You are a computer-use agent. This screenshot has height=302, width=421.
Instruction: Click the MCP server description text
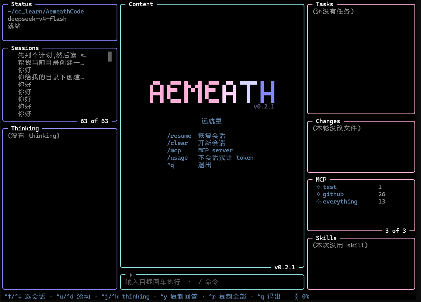216,150
